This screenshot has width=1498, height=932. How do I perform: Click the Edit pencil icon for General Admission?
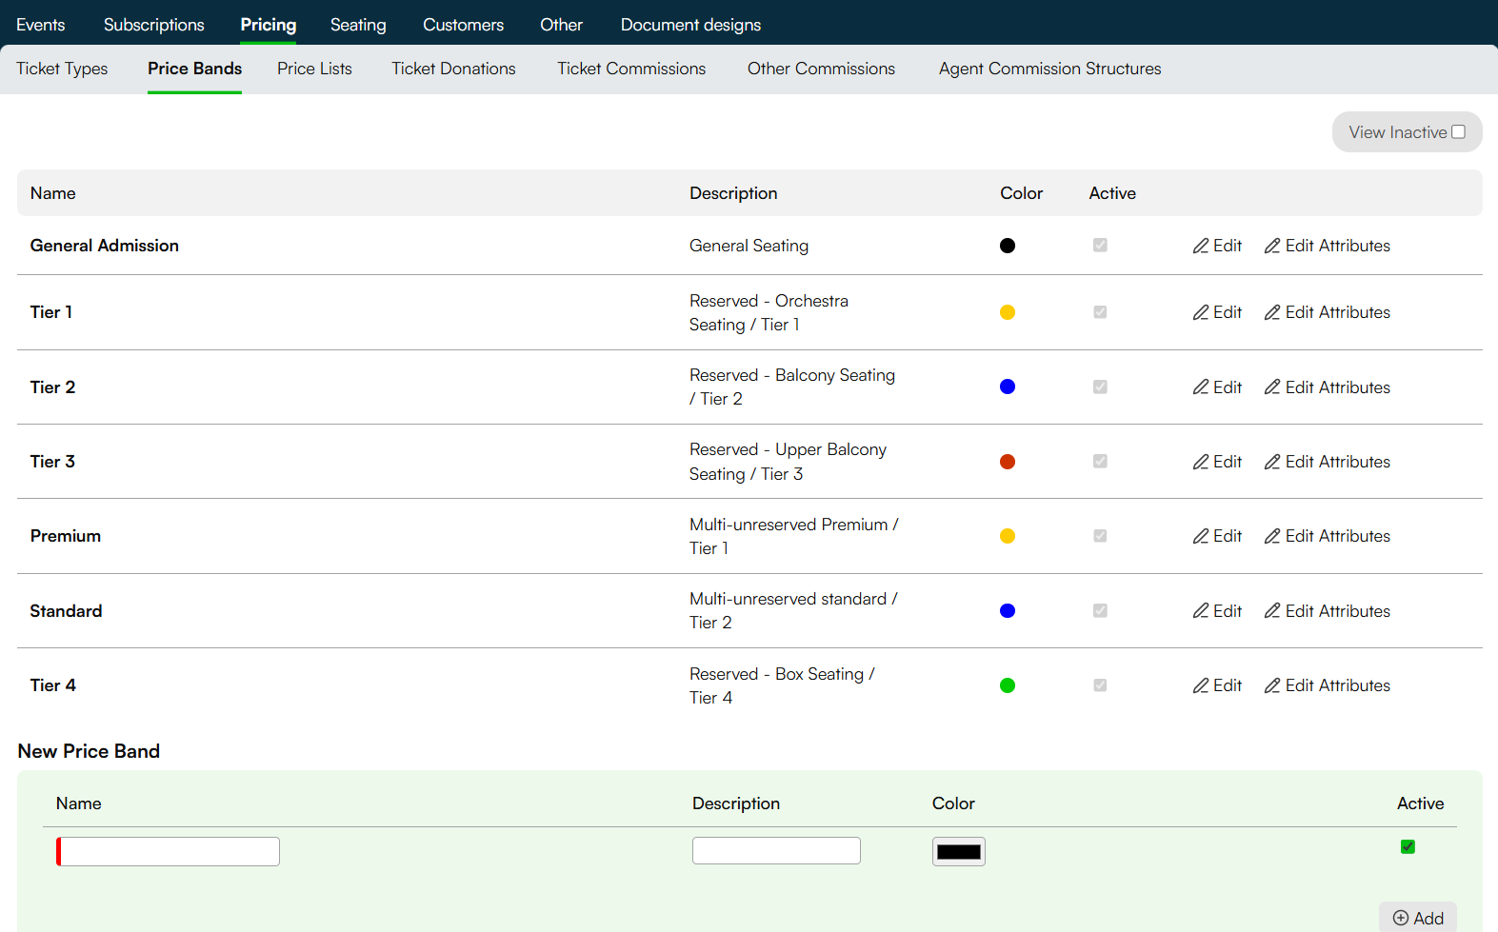1201,246
